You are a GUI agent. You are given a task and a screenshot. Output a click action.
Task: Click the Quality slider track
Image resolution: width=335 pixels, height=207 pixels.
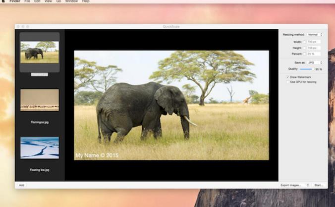pyautogui.click(x=306, y=69)
